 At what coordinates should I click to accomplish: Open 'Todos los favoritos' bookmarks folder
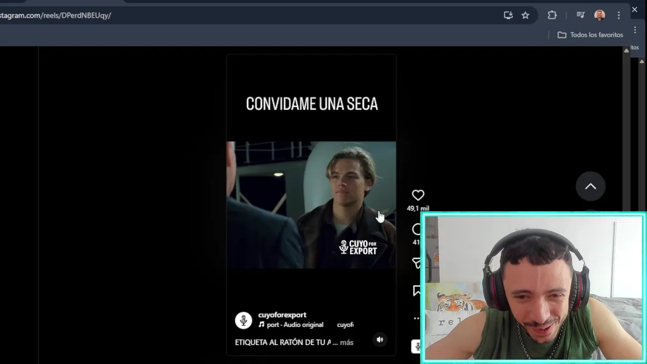pyautogui.click(x=590, y=35)
